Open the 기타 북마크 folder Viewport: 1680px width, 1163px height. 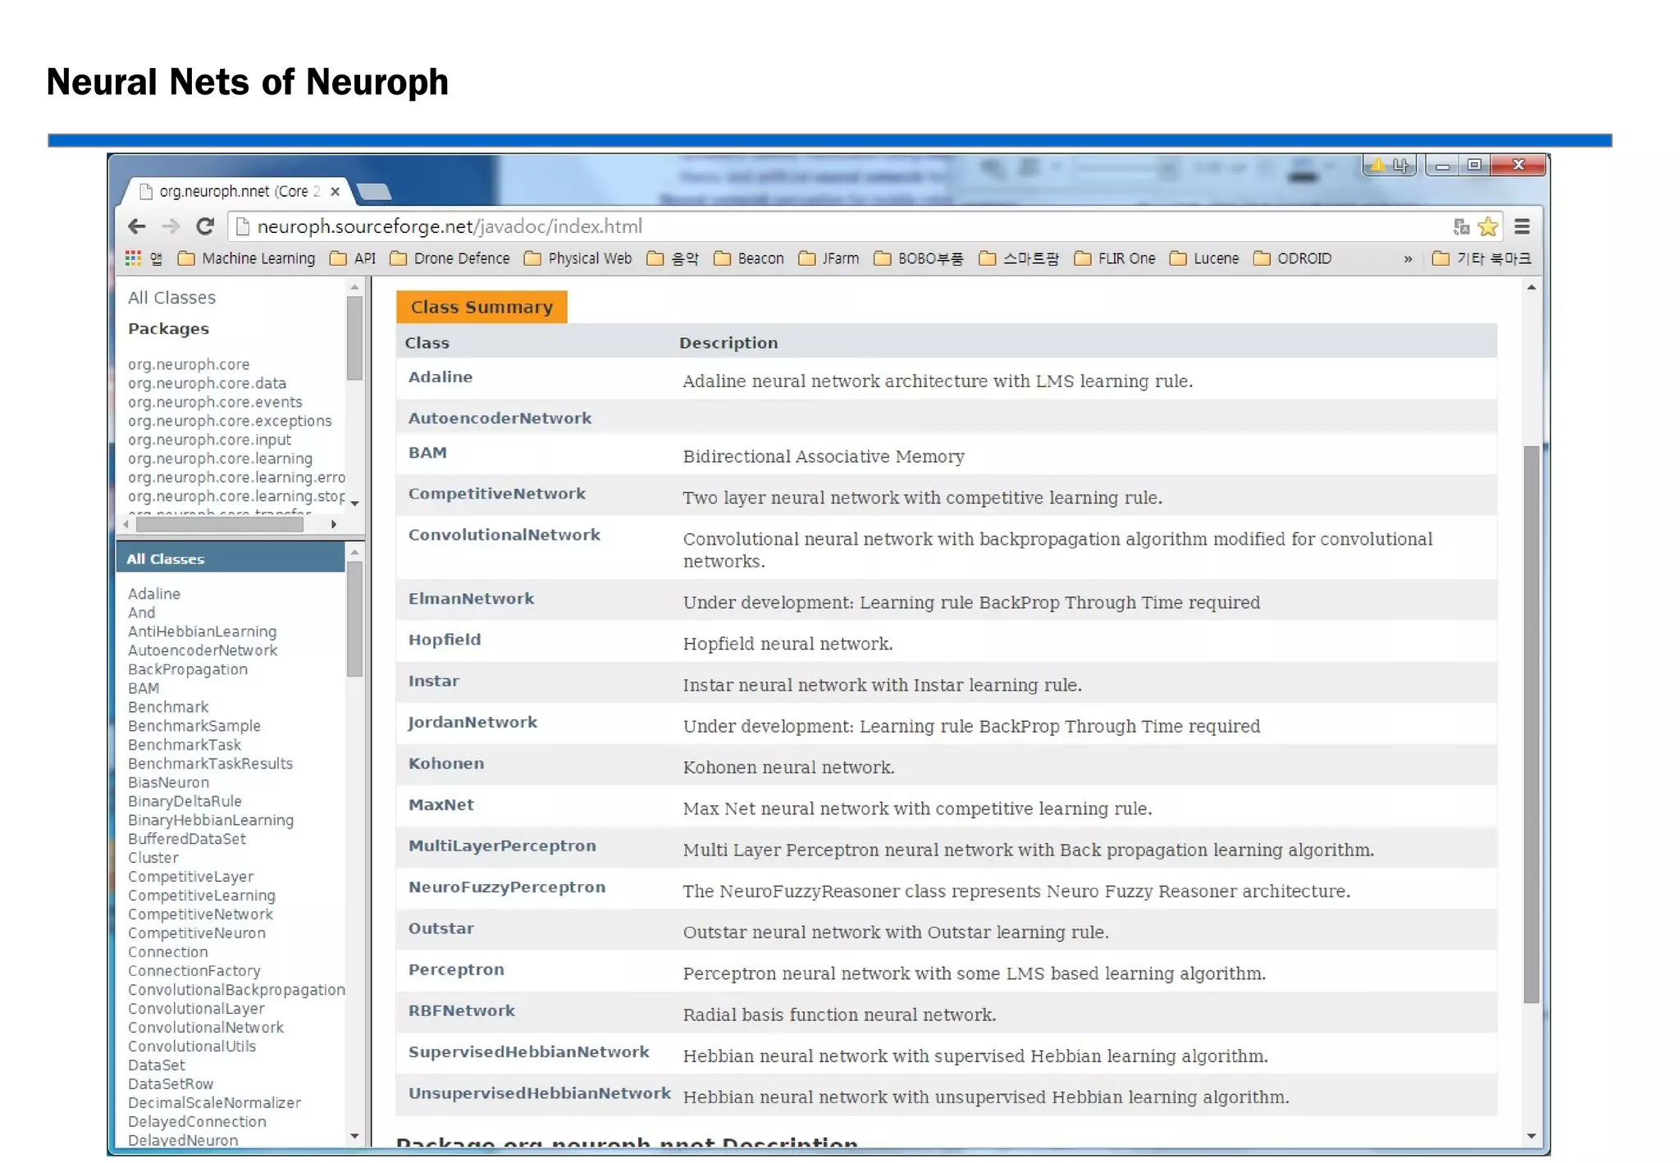point(1481,258)
